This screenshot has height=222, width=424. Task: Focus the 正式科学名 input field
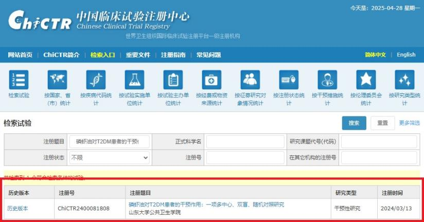pyautogui.click(x=245, y=142)
